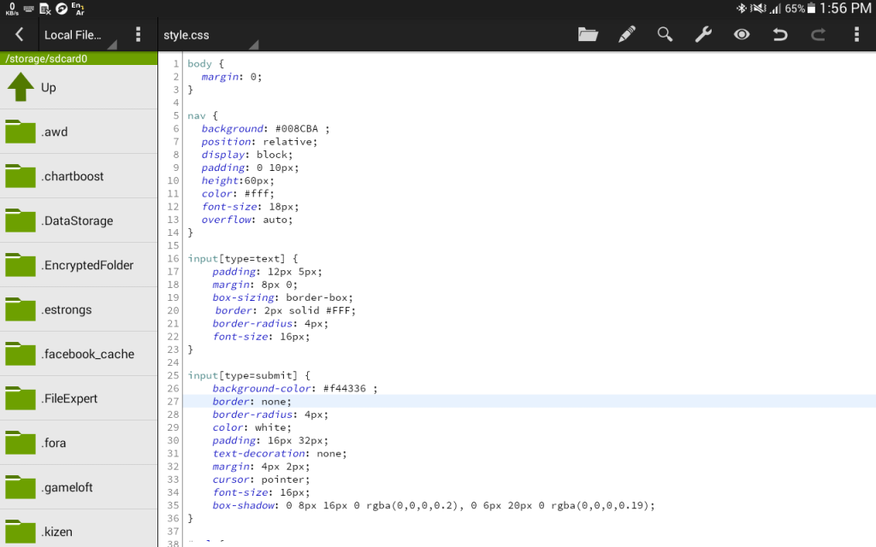
Task: Open the .fora folder
Action: coord(79,443)
